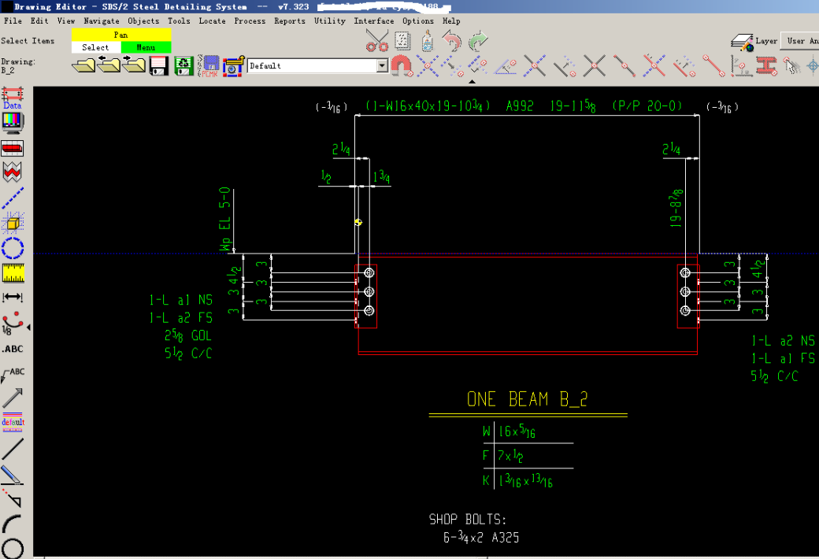Image resolution: width=819 pixels, height=559 pixels.
Task: Open the Default layer dropdown arrow
Action: point(383,66)
